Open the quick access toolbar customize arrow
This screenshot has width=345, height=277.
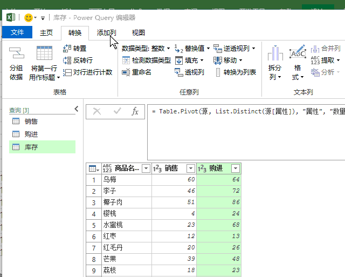[43, 18]
